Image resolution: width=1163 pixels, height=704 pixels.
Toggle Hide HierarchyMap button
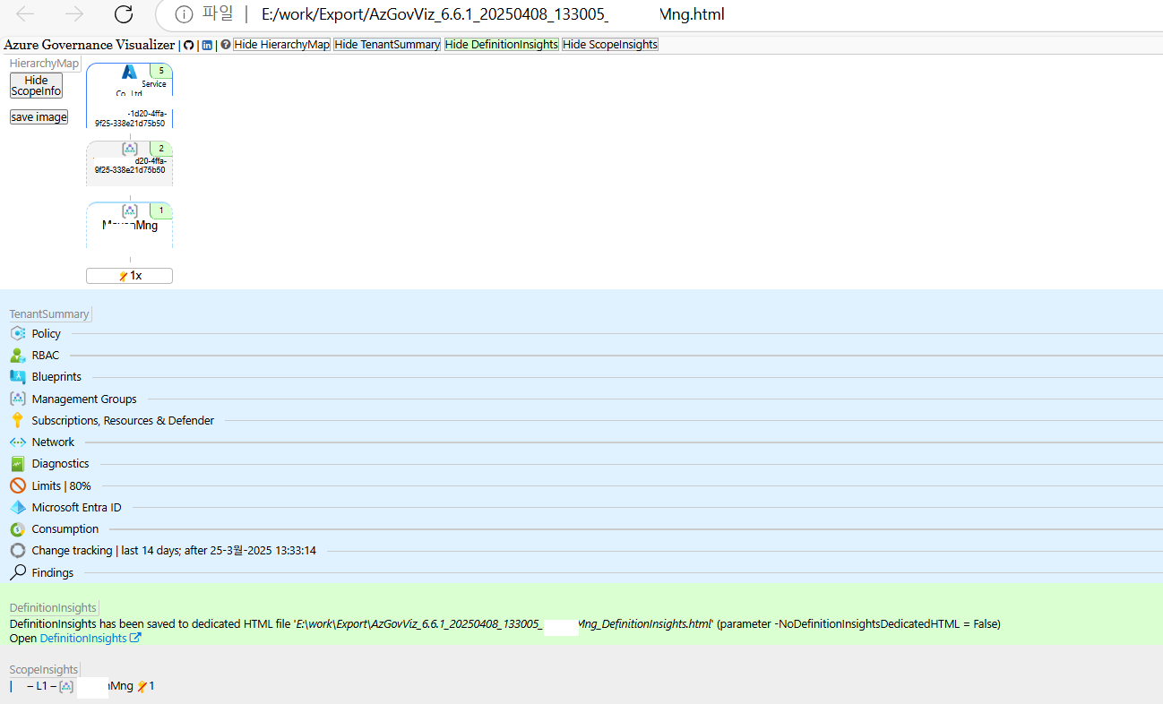coord(282,45)
